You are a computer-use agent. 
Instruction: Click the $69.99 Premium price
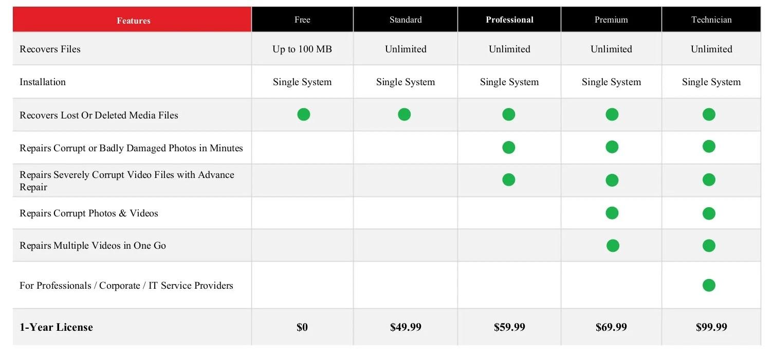point(611,327)
